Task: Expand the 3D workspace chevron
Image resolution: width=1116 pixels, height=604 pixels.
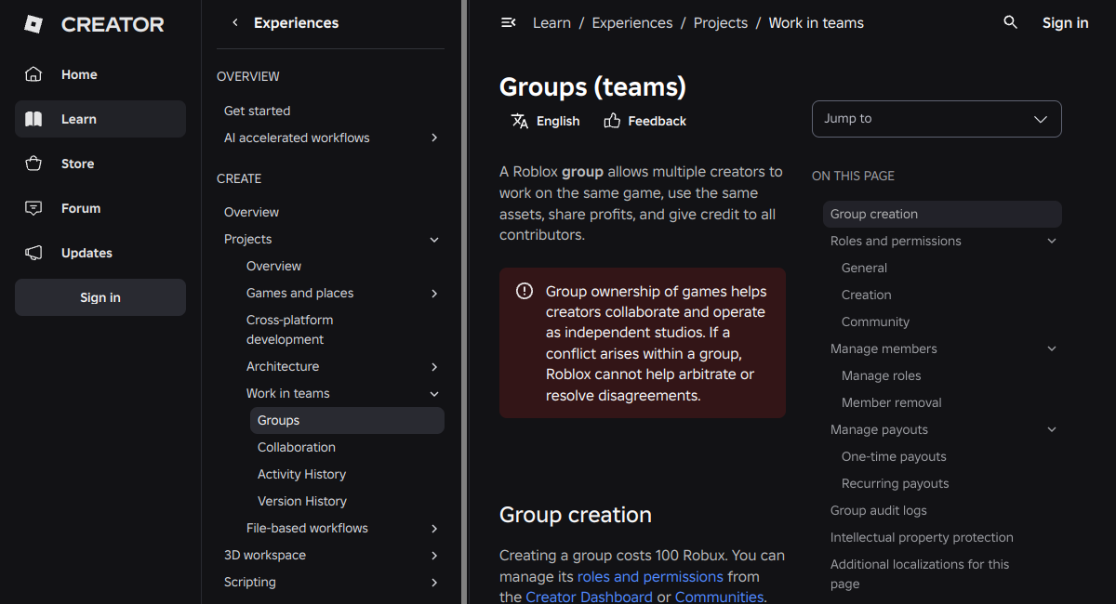Action: (434, 556)
